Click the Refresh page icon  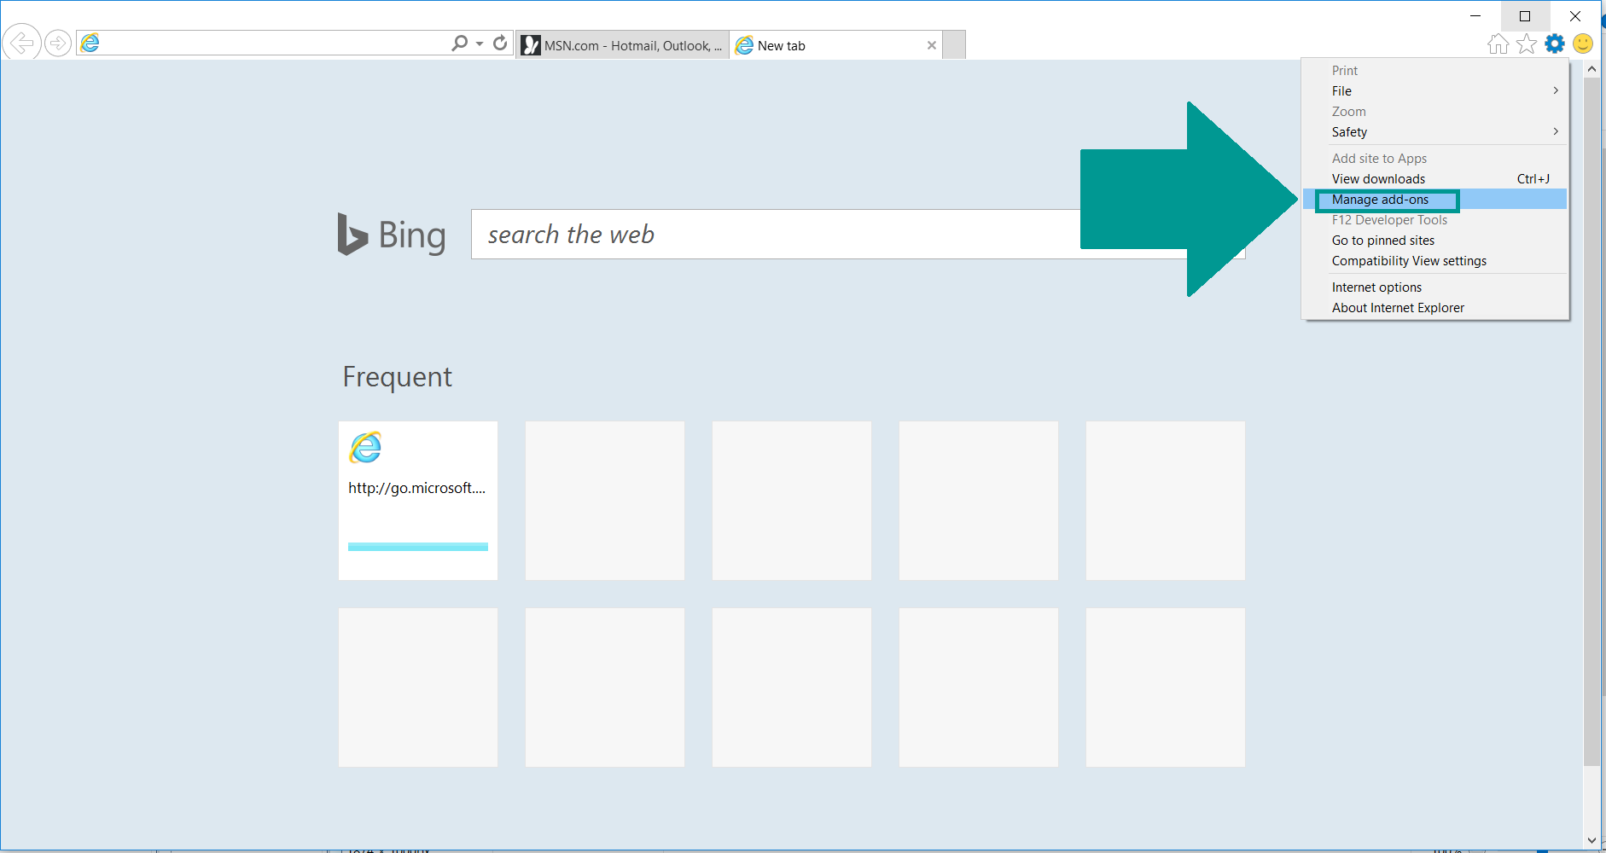(500, 43)
